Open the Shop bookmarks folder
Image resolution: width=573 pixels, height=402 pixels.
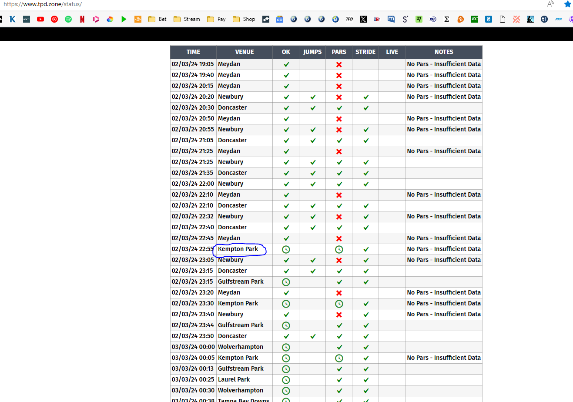(244, 19)
